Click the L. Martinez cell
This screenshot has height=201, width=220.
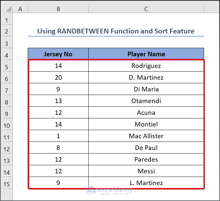146,183
